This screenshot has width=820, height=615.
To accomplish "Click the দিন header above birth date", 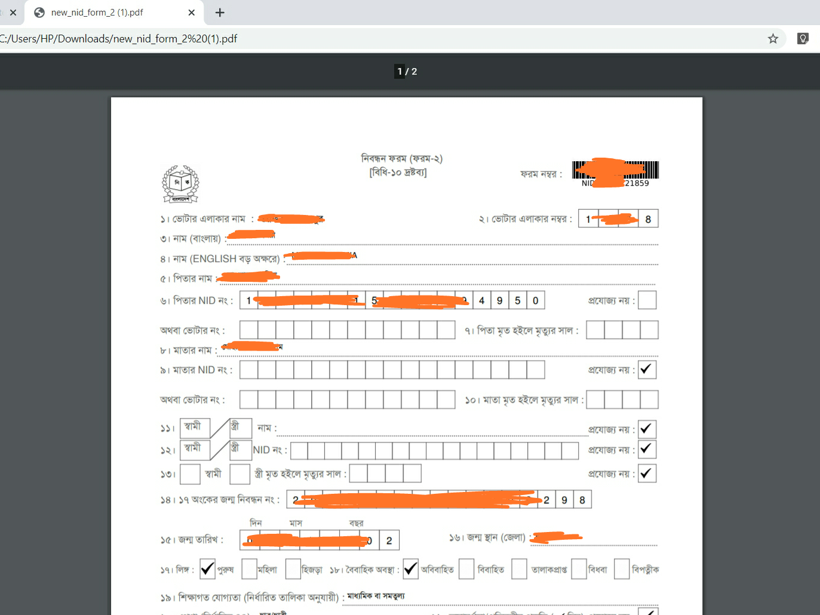I will click(256, 523).
